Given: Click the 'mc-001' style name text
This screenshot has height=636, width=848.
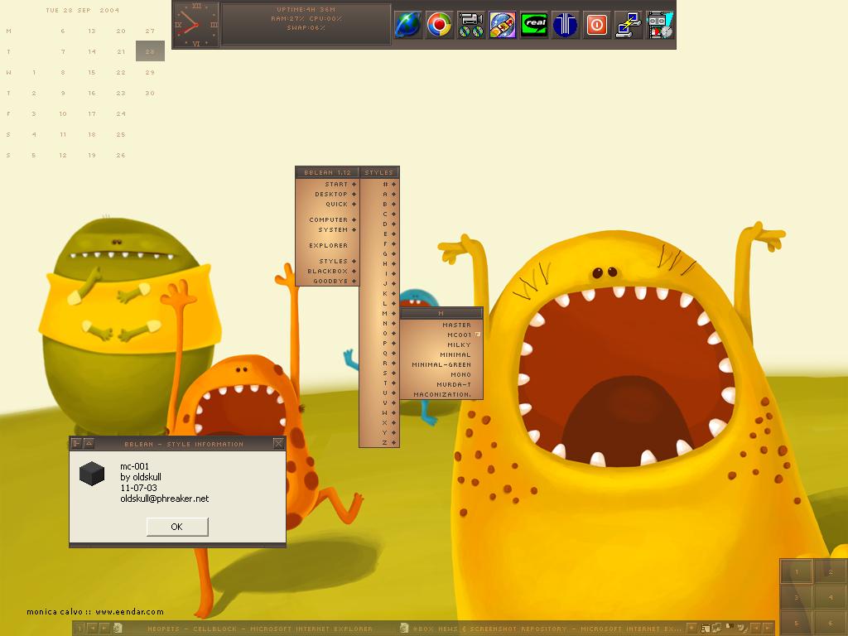Looking at the screenshot, I should point(135,466).
